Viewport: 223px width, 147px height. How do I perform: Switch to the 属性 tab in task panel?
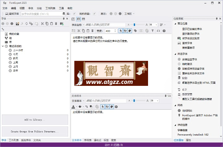click(188, 140)
